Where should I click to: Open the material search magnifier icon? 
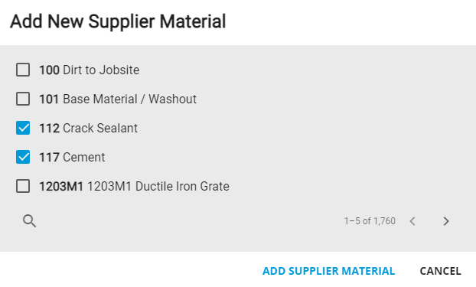coord(29,220)
